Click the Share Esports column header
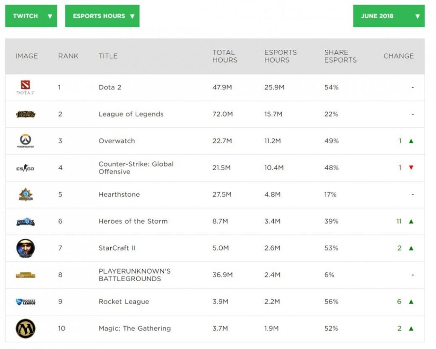The width and height of the screenshot is (436, 349). [x=340, y=56]
